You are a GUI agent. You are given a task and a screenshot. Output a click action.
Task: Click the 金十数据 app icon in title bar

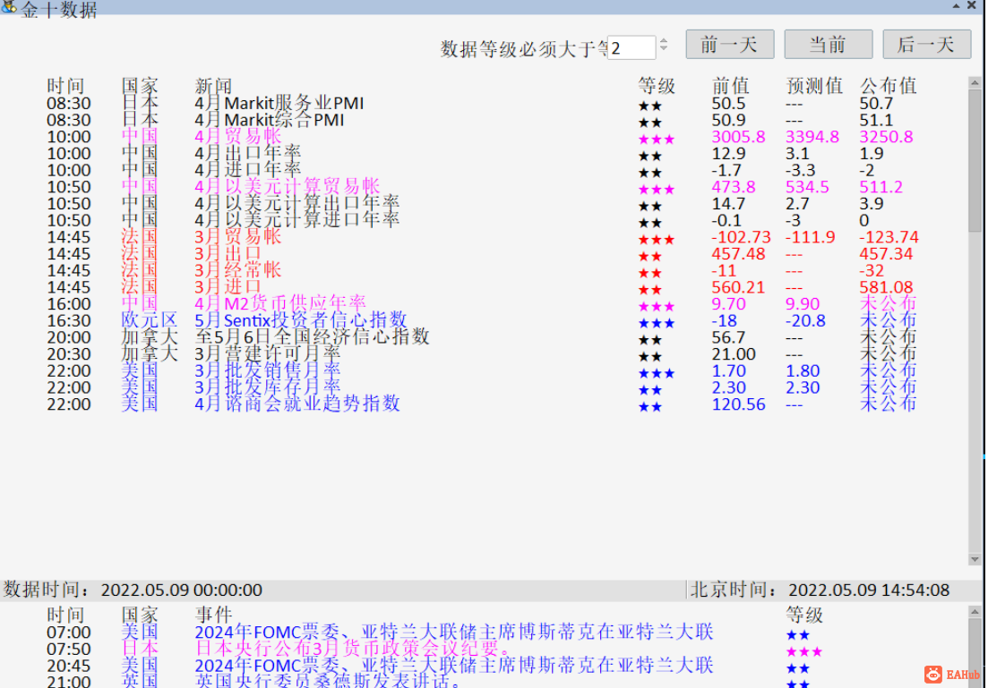point(9,7)
